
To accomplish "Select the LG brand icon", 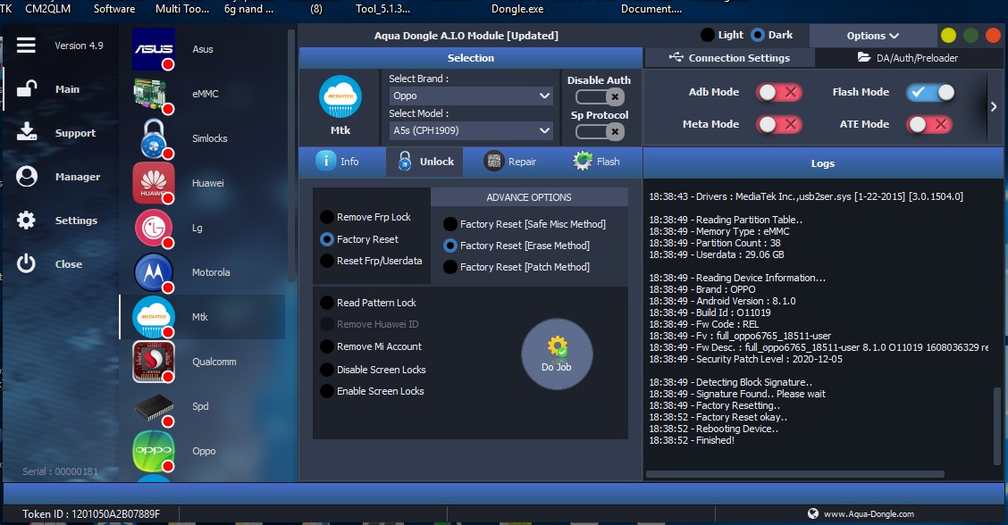I will point(154,228).
